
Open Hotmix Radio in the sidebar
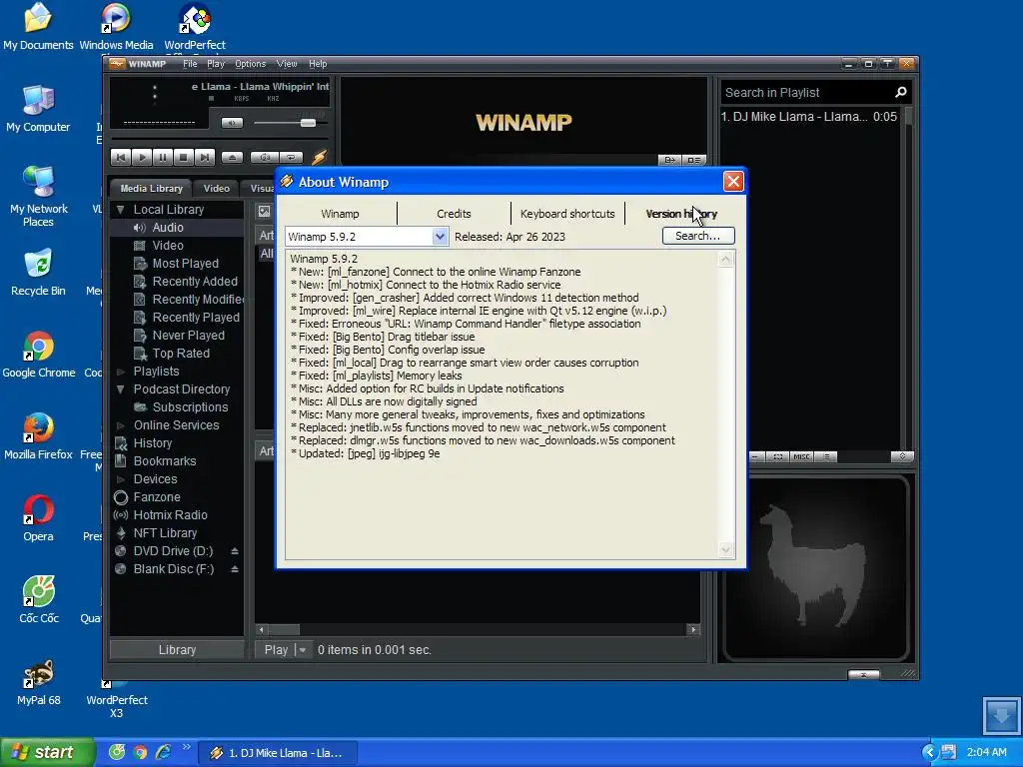[x=170, y=515]
